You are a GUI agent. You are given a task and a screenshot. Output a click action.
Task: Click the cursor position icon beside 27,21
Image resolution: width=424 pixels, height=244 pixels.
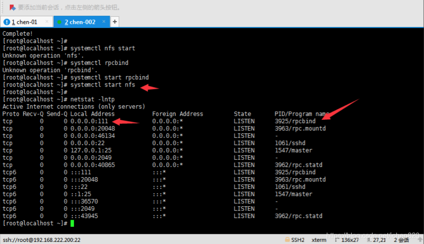pyautogui.click(x=369, y=240)
